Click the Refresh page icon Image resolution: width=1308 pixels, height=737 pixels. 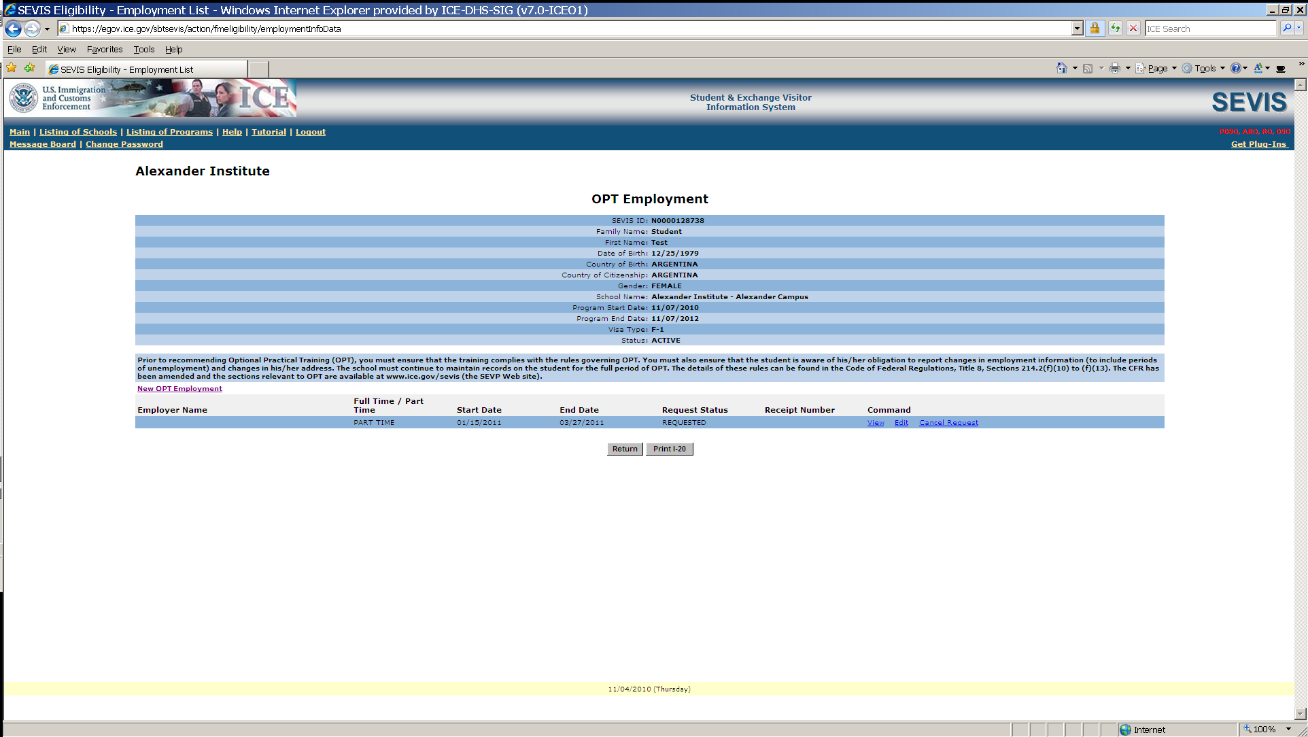1116,29
